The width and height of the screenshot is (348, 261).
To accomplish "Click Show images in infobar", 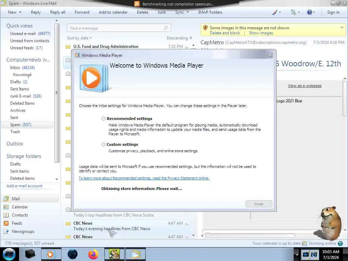I will point(261,33).
